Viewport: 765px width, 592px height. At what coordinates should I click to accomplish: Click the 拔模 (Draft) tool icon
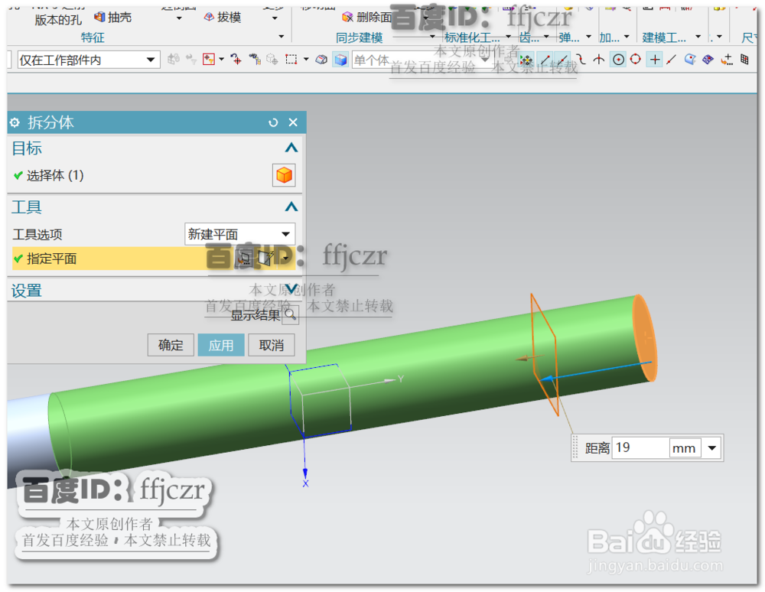pos(209,17)
